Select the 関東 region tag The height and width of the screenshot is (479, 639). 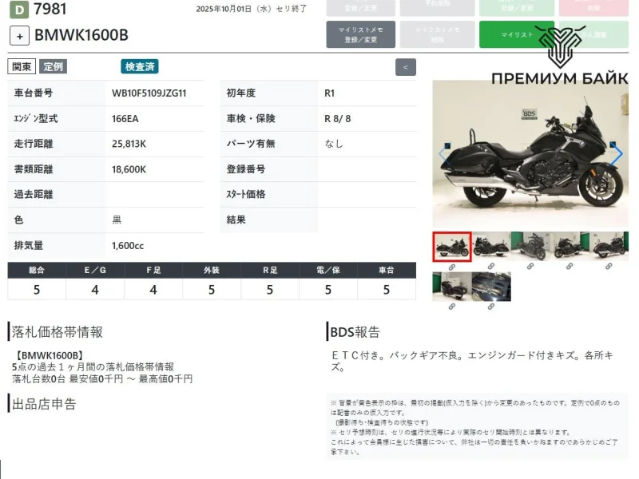[22, 67]
